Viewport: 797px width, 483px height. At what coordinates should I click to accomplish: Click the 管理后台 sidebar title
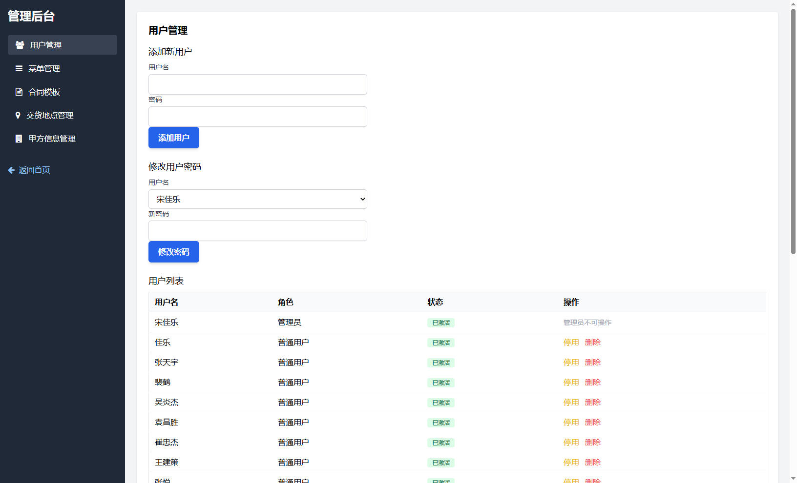point(31,16)
